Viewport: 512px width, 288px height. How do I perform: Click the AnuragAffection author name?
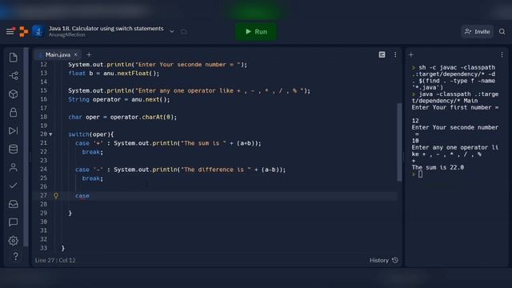pos(67,35)
